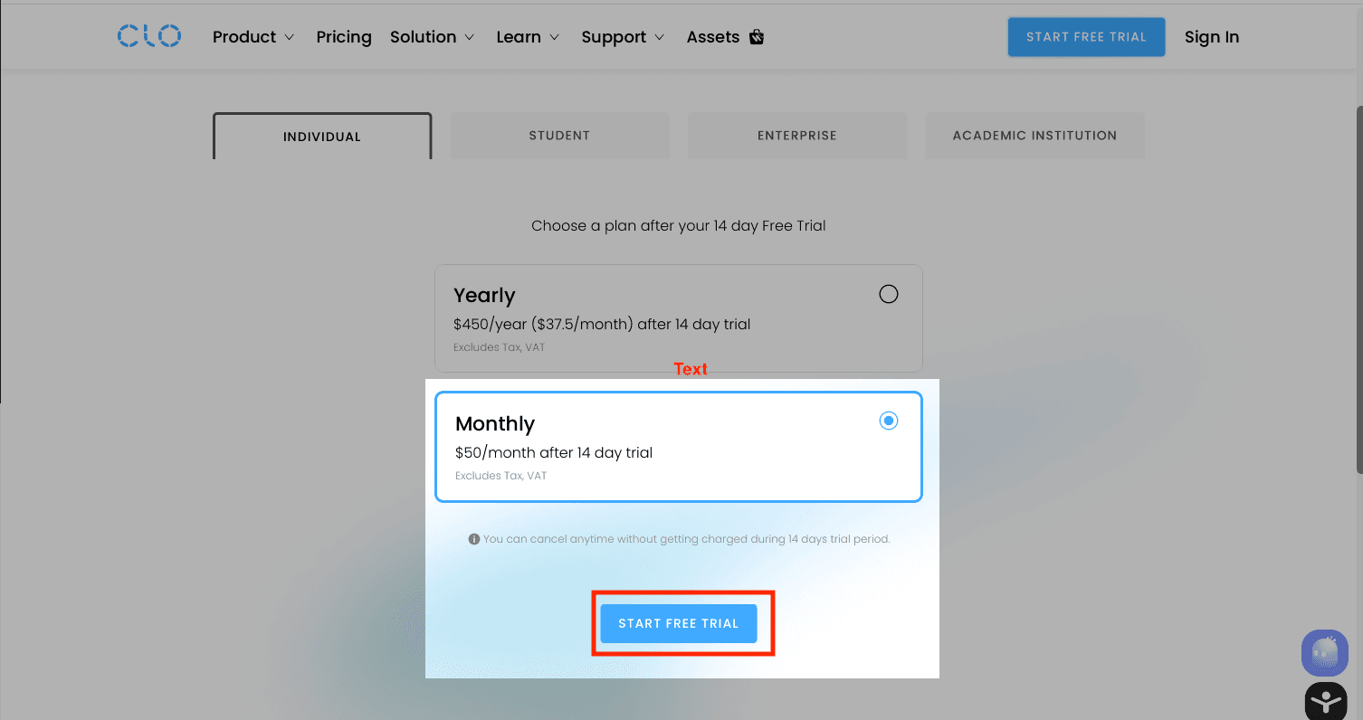Click the info icon beside the cancellation notice
This screenshot has width=1363, height=720.
click(x=474, y=538)
